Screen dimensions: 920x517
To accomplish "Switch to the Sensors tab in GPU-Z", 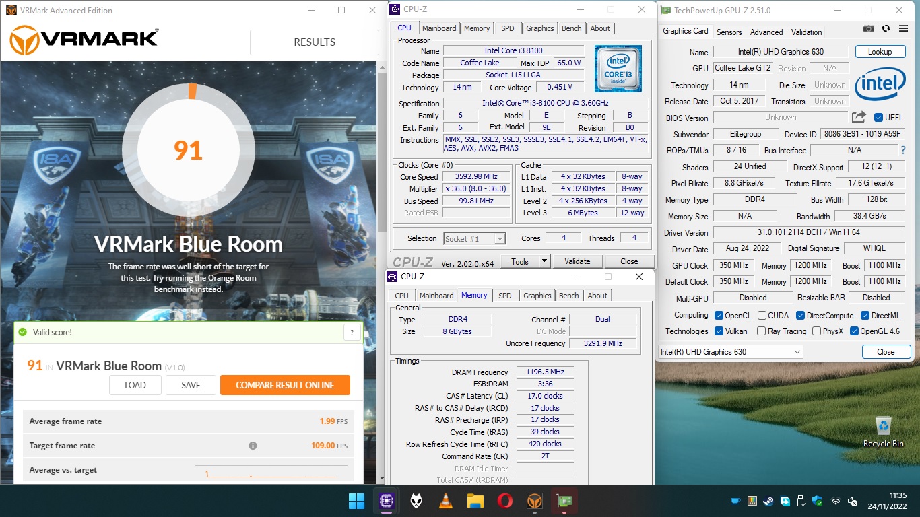I will 729,32.
